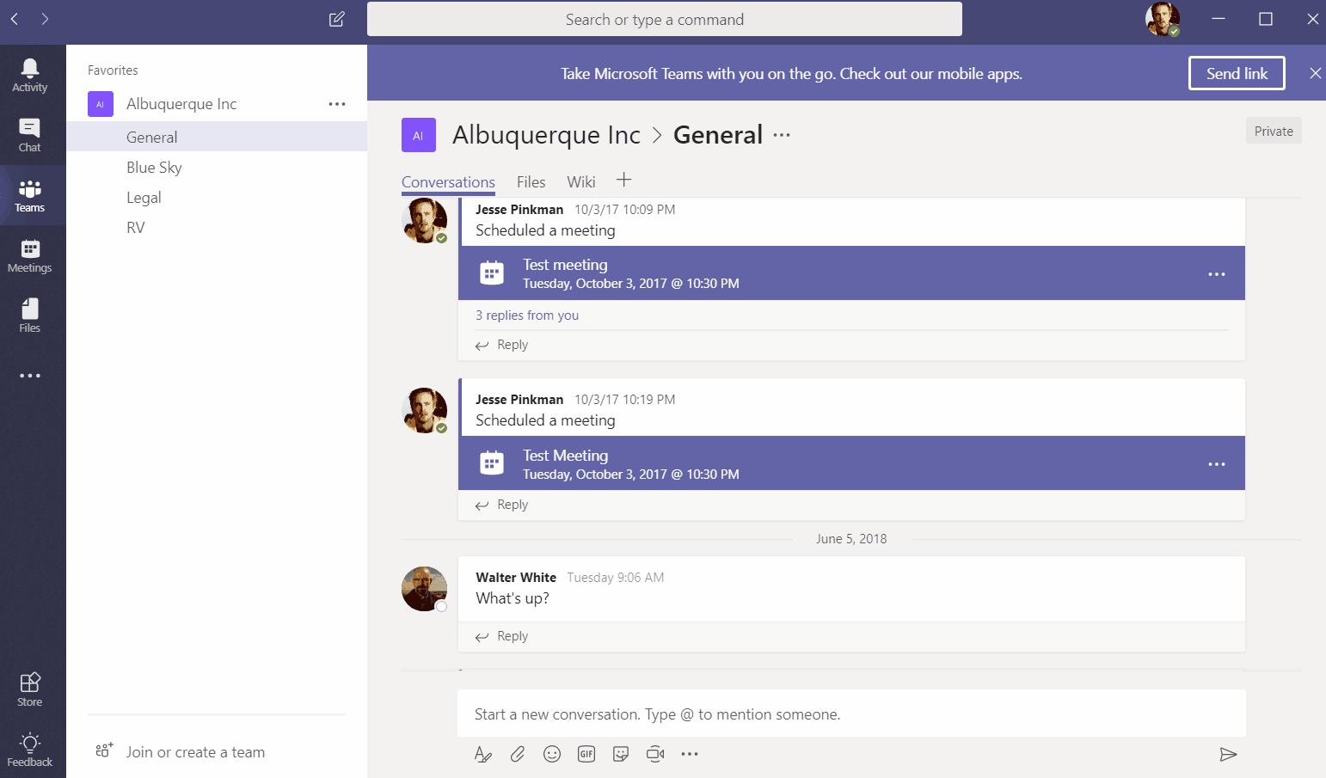
Task: Select the Albuquerque Inc team in list
Action: click(x=181, y=104)
